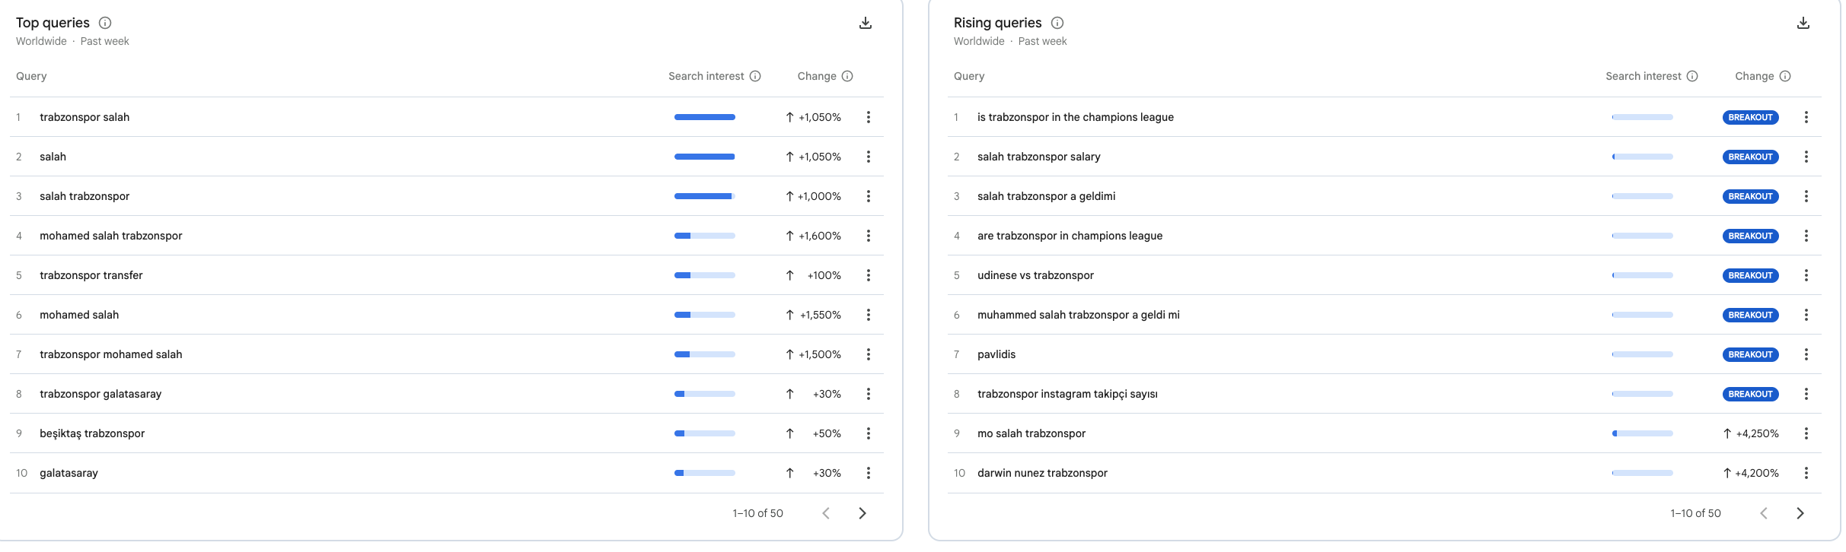Open 'is trabzonspor in the champions league' query

[x=1076, y=117]
